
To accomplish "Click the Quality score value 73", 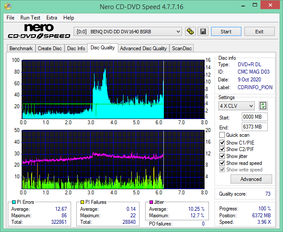I will [x=268, y=194].
